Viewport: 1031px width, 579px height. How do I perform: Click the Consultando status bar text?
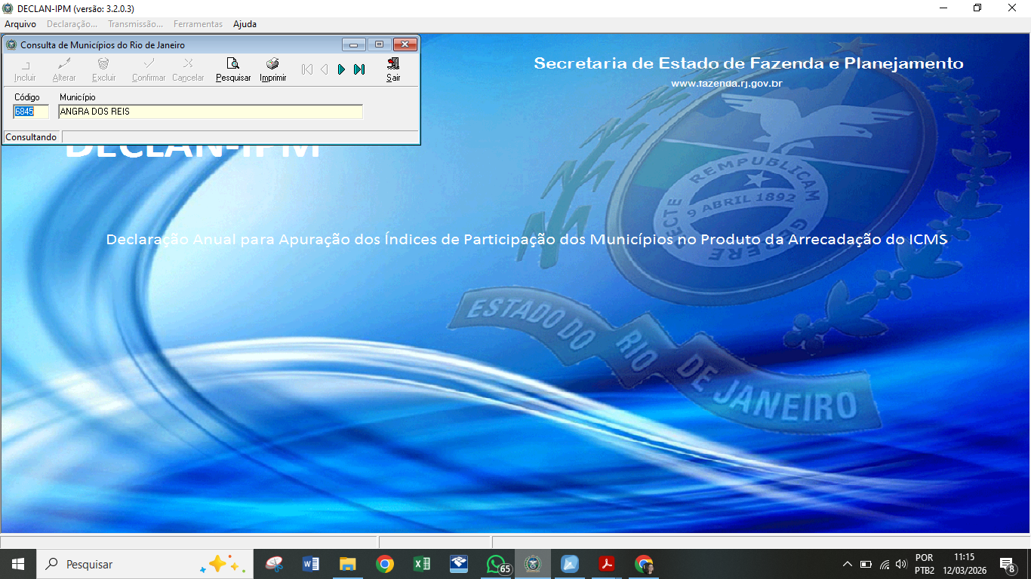point(31,137)
